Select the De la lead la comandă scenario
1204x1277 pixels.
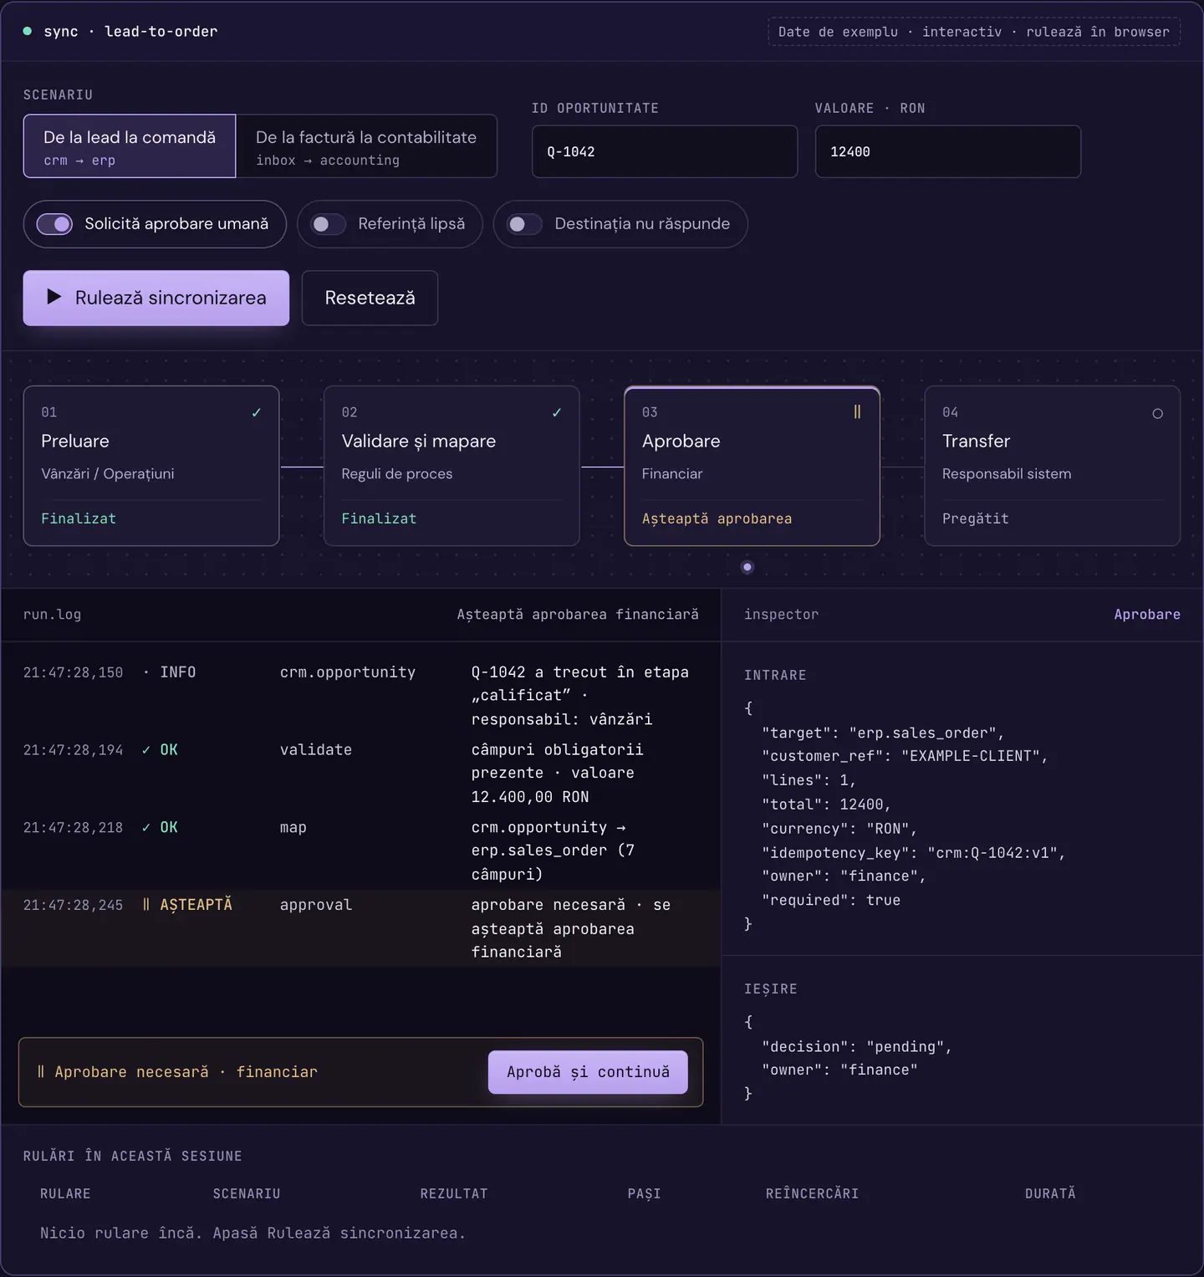(130, 146)
